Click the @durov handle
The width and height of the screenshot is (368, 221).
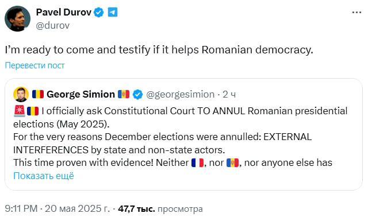point(52,25)
